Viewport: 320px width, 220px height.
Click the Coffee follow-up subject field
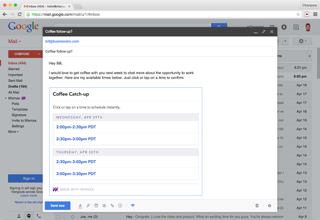tap(160, 51)
